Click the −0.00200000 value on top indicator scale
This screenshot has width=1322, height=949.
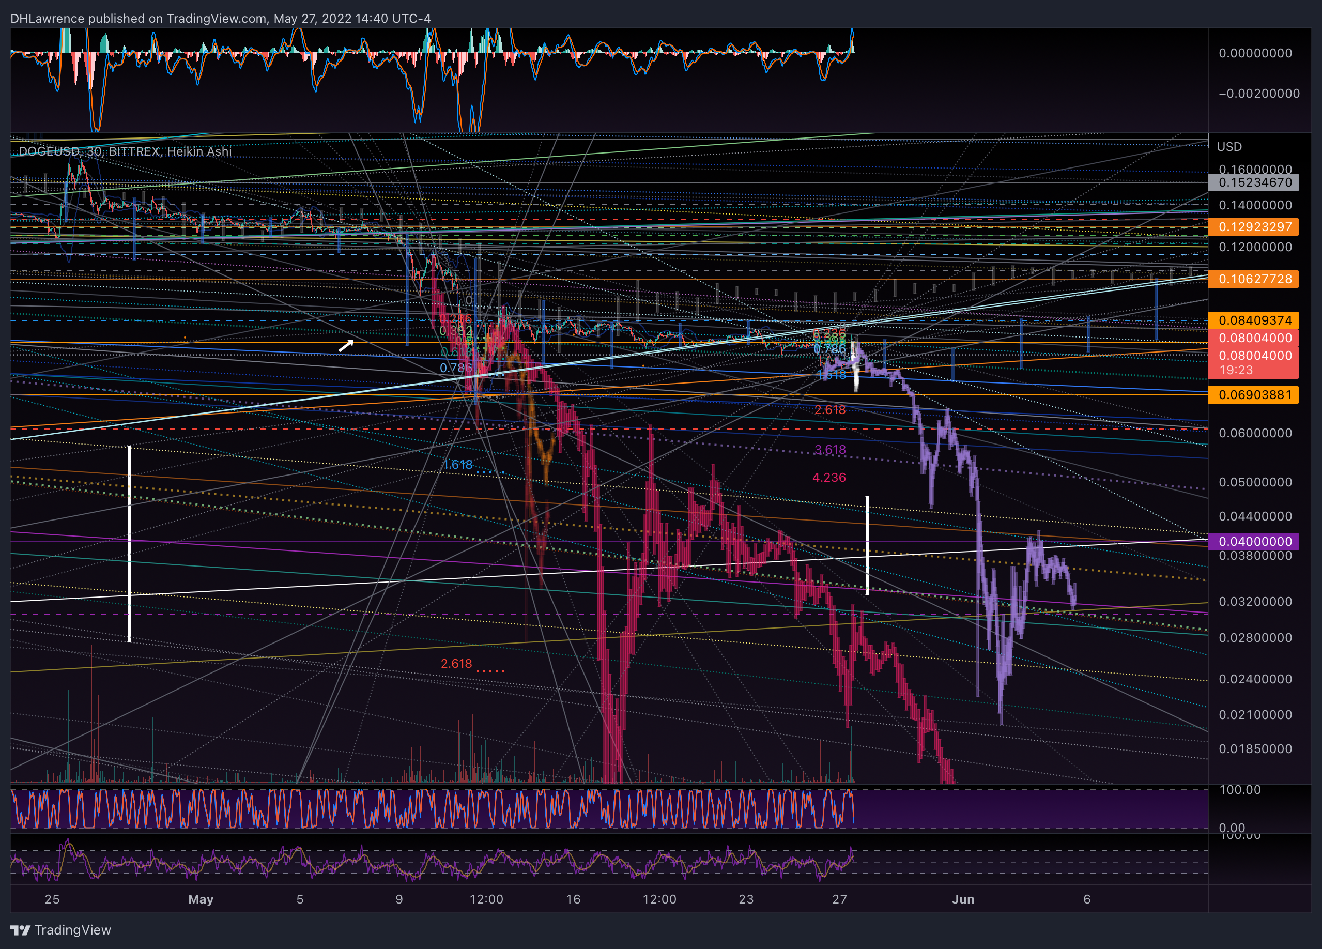pyautogui.click(x=1259, y=93)
